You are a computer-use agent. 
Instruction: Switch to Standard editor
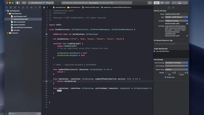157,3
